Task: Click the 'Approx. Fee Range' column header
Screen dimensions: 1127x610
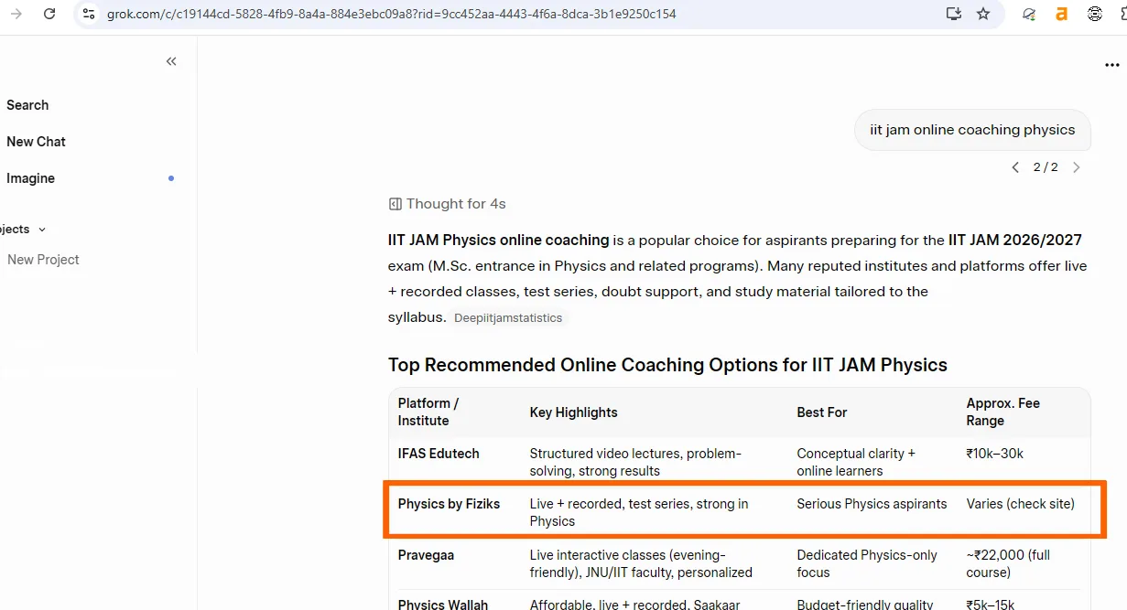Action: tap(1003, 412)
